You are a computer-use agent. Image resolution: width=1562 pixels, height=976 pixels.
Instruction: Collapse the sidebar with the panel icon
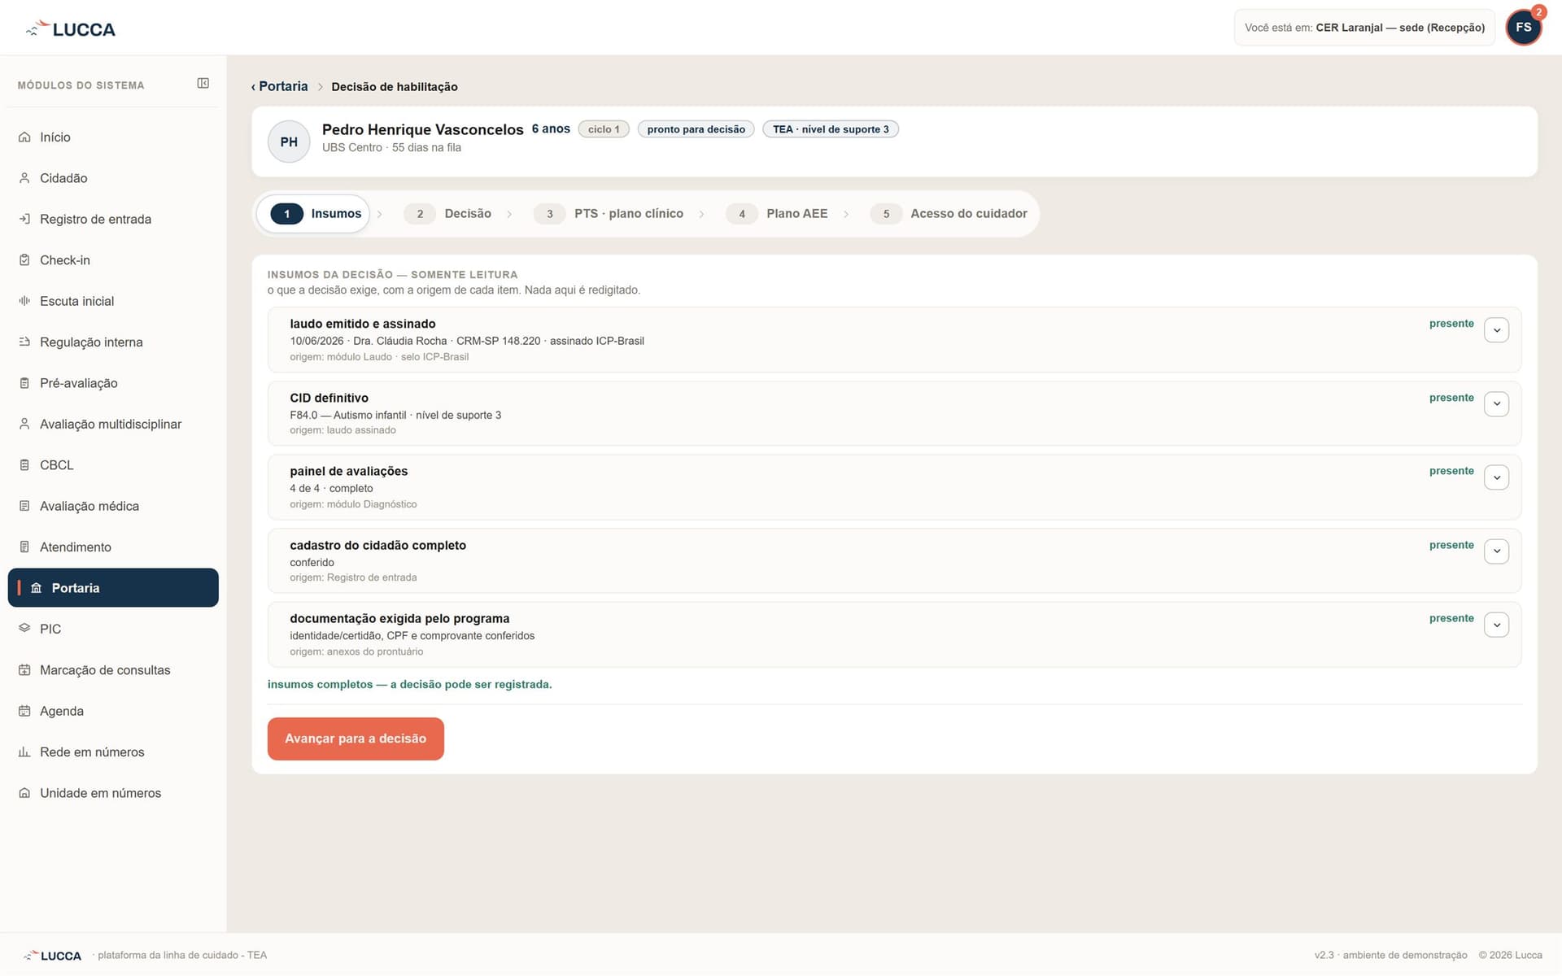click(x=203, y=83)
